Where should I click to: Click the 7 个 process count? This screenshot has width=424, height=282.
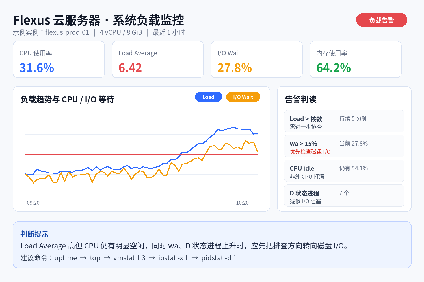[344, 193]
